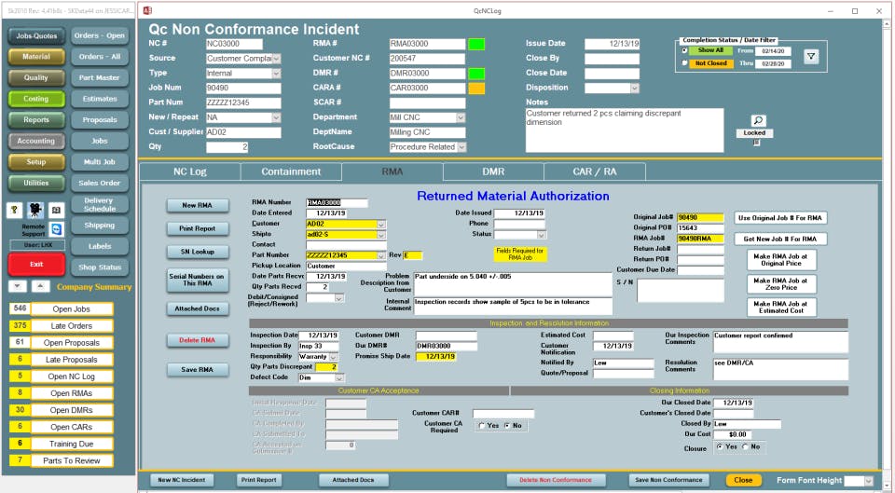Screen dimensions: 895x493
Task: Open the help question mark icon
Action: pos(15,210)
